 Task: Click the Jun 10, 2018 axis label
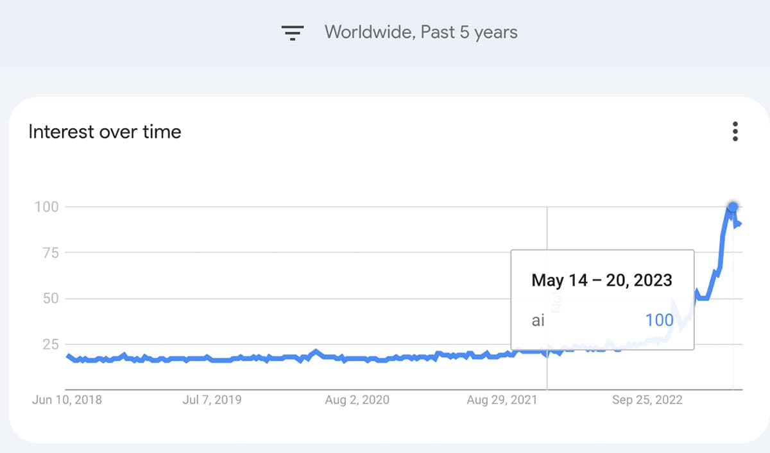click(x=67, y=400)
